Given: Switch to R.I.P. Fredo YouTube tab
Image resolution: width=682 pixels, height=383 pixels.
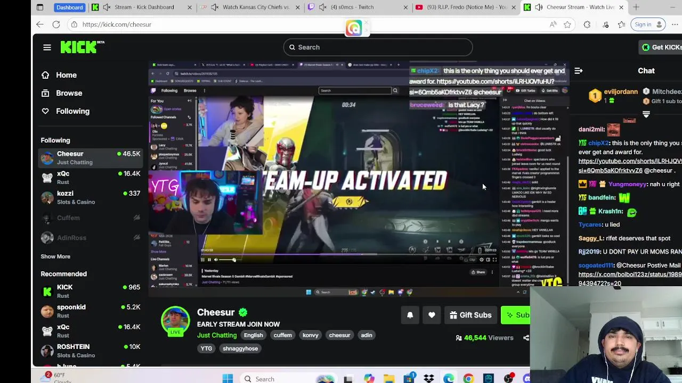Looking at the screenshot, I should click(x=466, y=7).
